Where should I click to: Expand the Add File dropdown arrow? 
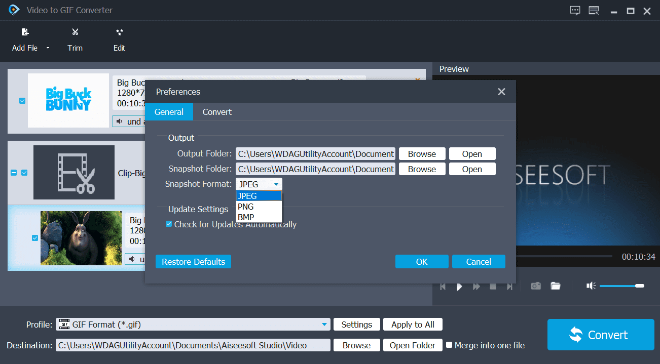[48, 48]
